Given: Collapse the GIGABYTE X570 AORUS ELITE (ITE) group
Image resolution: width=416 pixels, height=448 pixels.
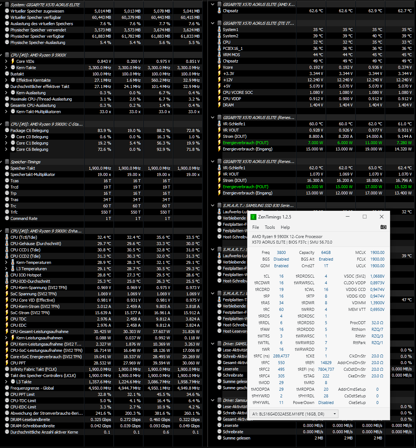Looking at the screenshot, I should [212, 23].
